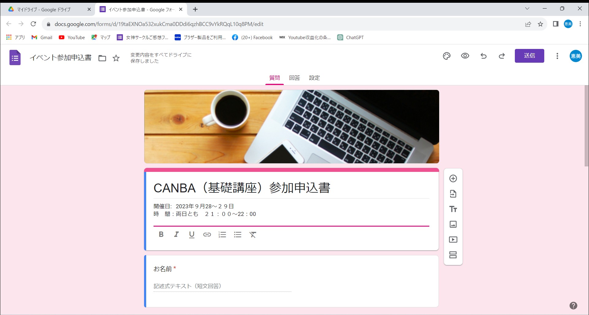View site information lock icon
The image size is (589, 315).
48,24
